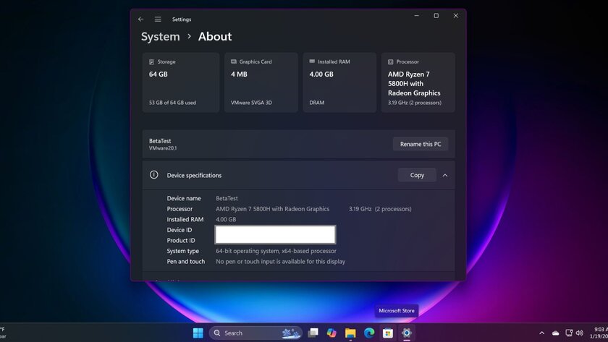
Task: Open File Explorer from the taskbar
Action: click(x=350, y=333)
